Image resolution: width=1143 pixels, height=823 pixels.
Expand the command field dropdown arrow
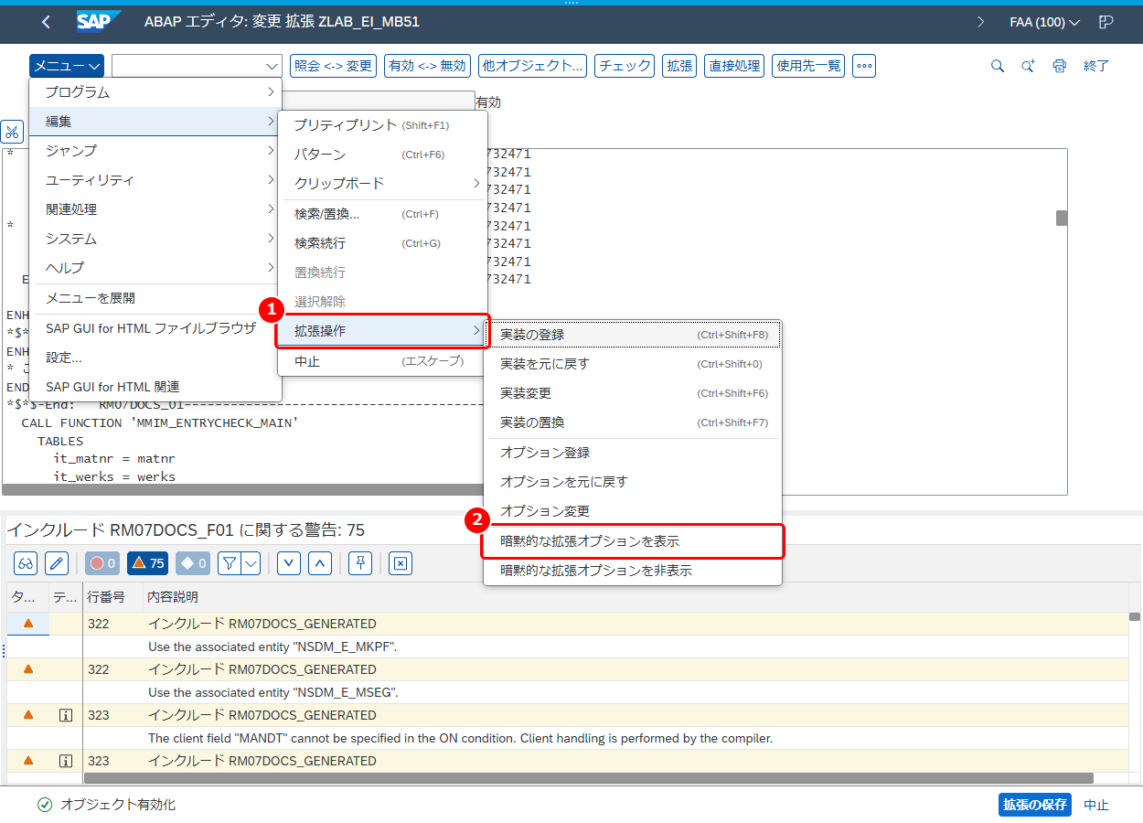point(272,66)
